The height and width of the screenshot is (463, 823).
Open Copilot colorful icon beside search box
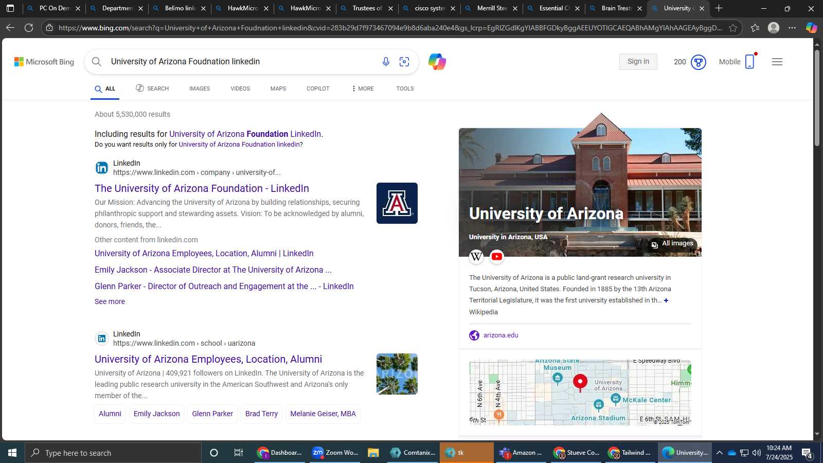pyautogui.click(x=437, y=62)
